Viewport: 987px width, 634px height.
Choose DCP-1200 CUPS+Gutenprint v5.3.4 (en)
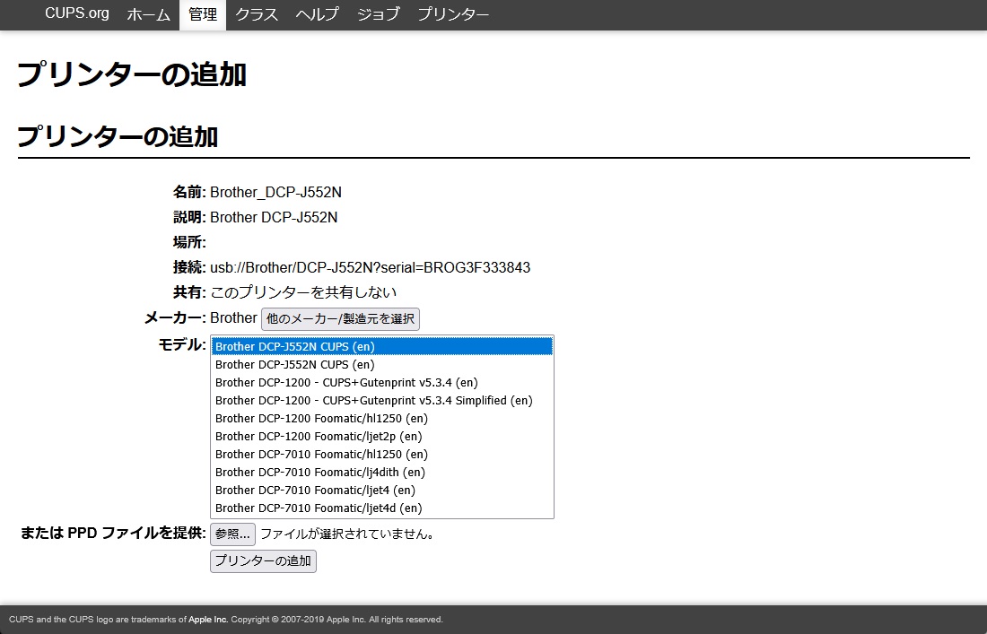click(382, 382)
